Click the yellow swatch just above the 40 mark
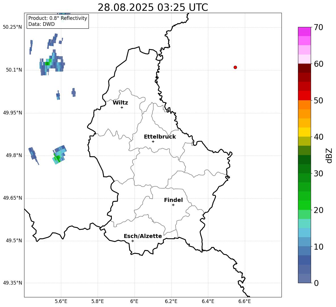 tap(304, 132)
